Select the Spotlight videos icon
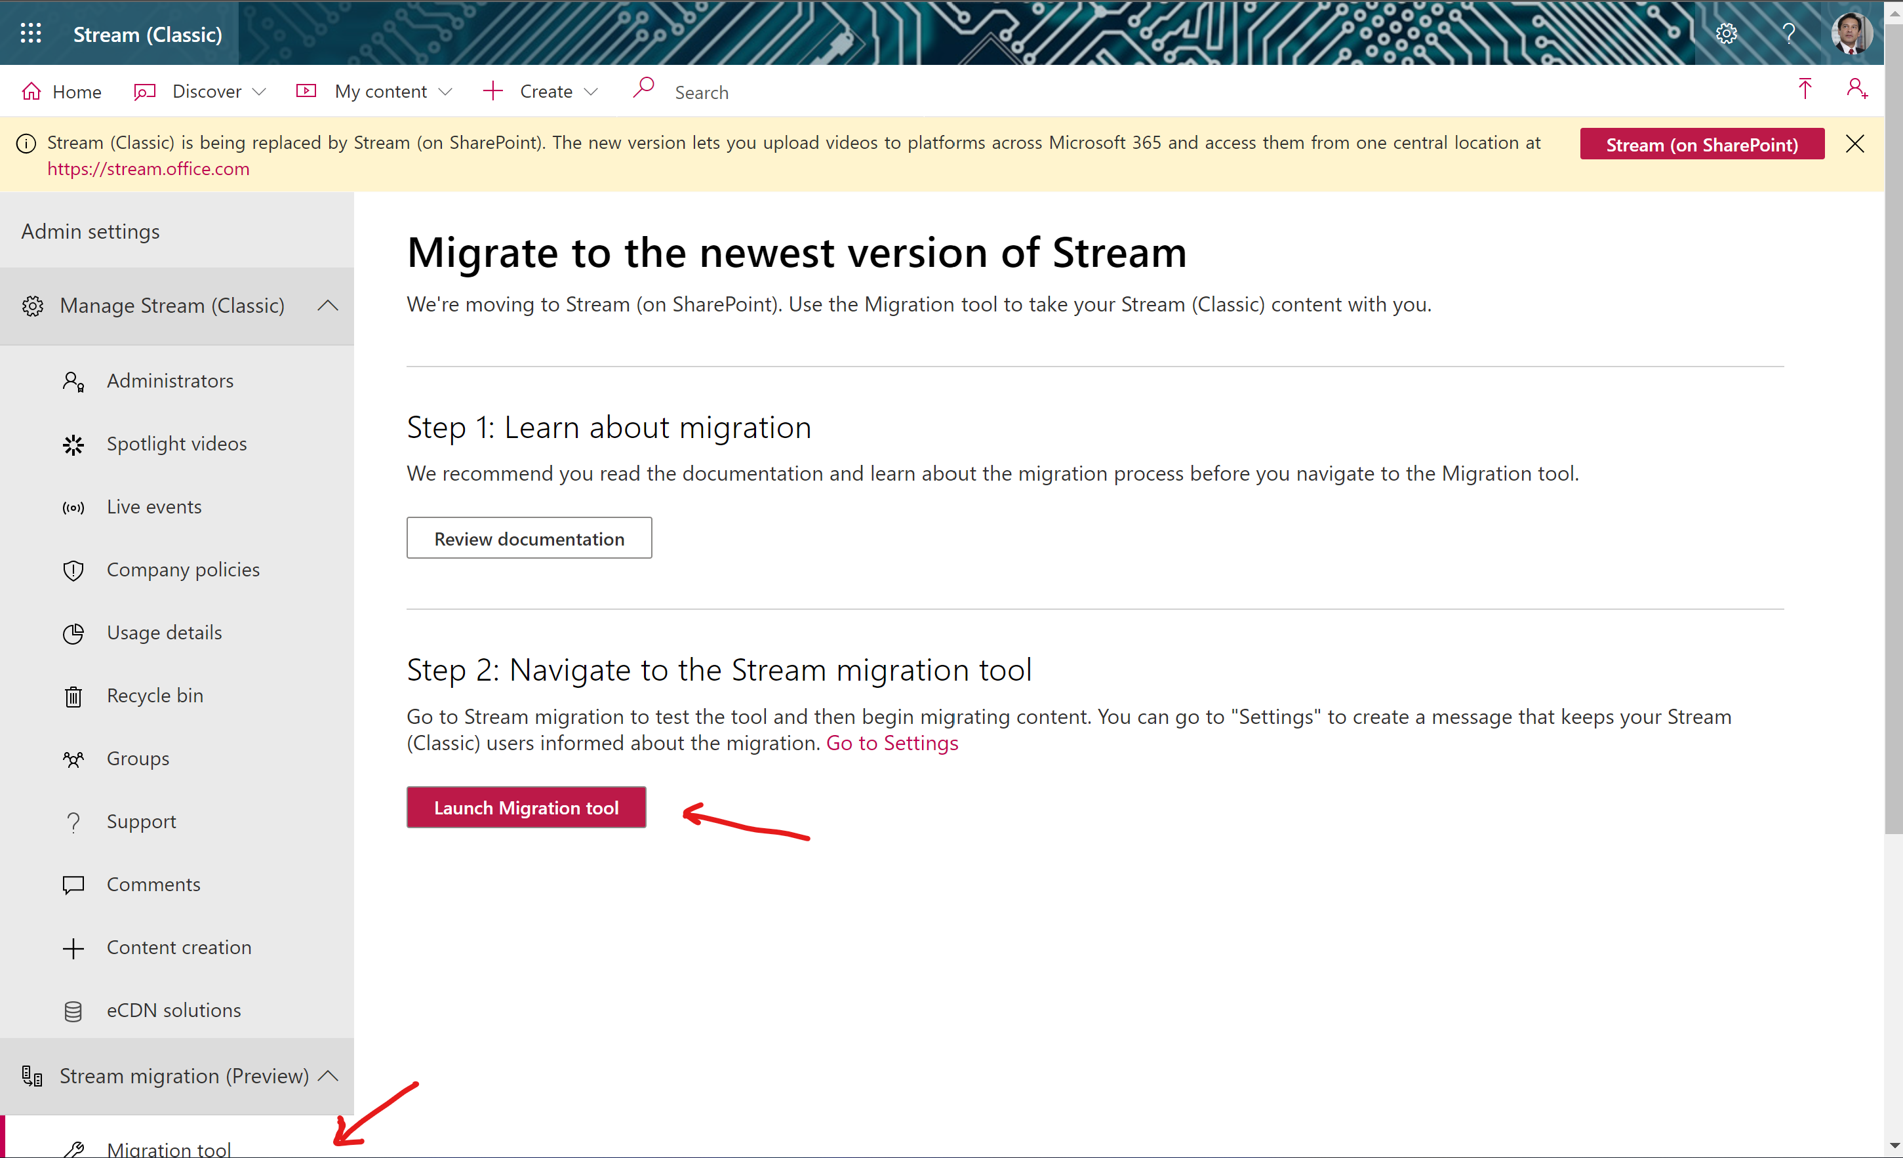Image resolution: width=1903 pixels, height=1158 pixels. pyautogui.click(x=73, y=444)
